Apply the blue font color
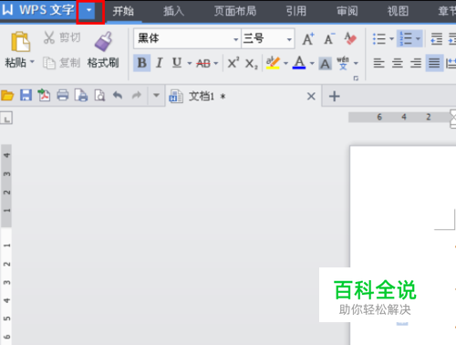This screenshot has height=345, width=456. tap(299, 63)
